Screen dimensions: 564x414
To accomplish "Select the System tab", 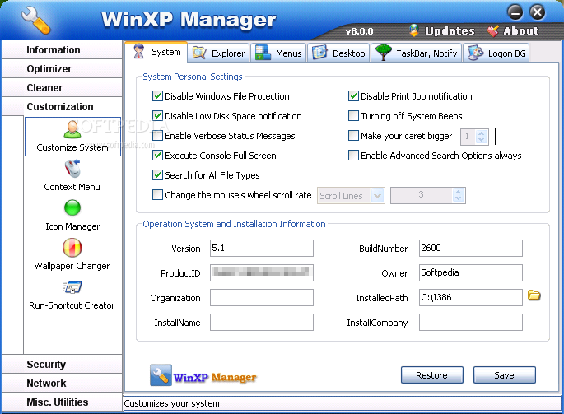I will click(x=156, y=52).
